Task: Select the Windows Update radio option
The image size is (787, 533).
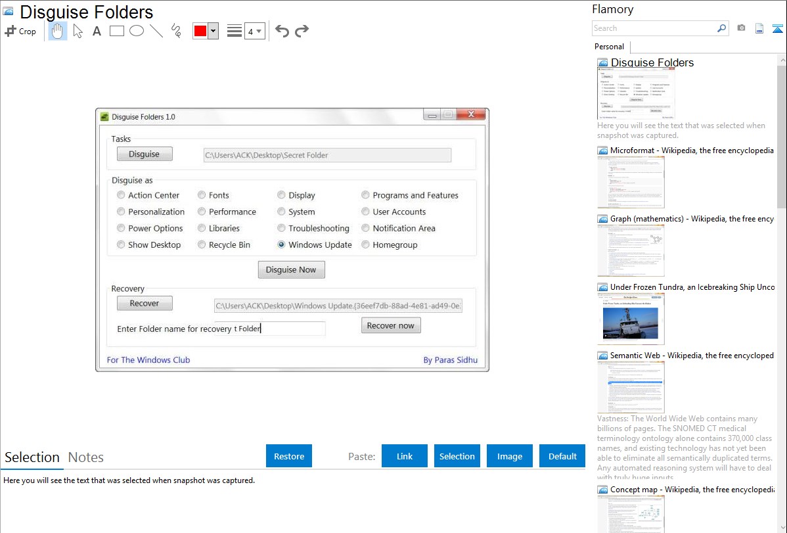Action: (281, 244)
